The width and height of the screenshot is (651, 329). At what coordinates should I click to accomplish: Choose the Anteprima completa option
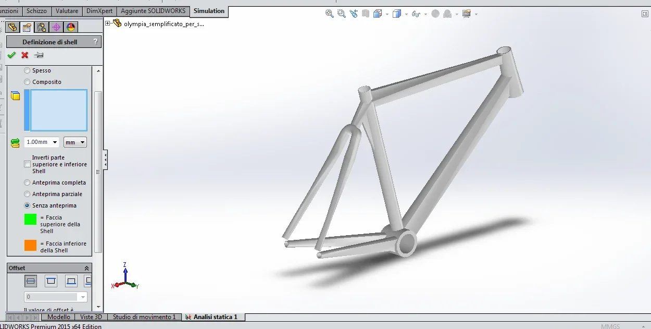coord(27,182)
